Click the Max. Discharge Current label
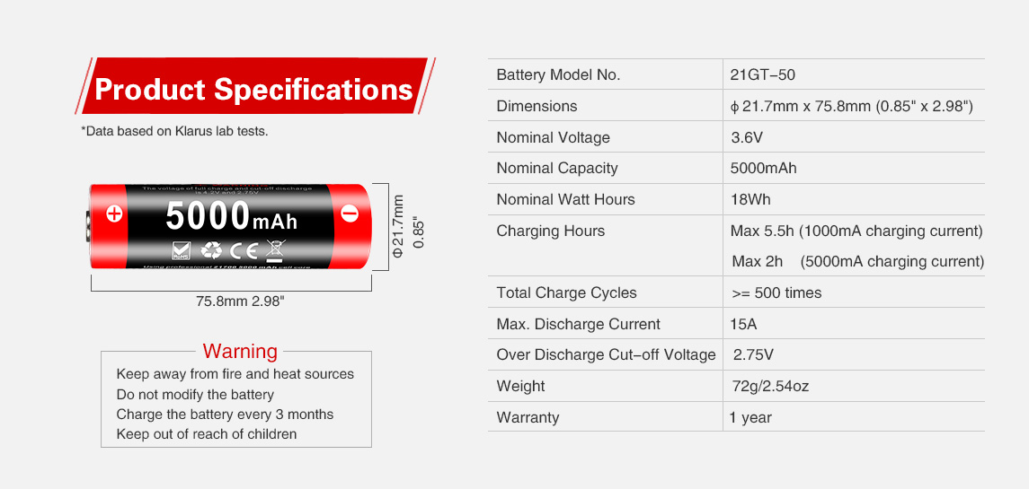 [x=578, y=324]
